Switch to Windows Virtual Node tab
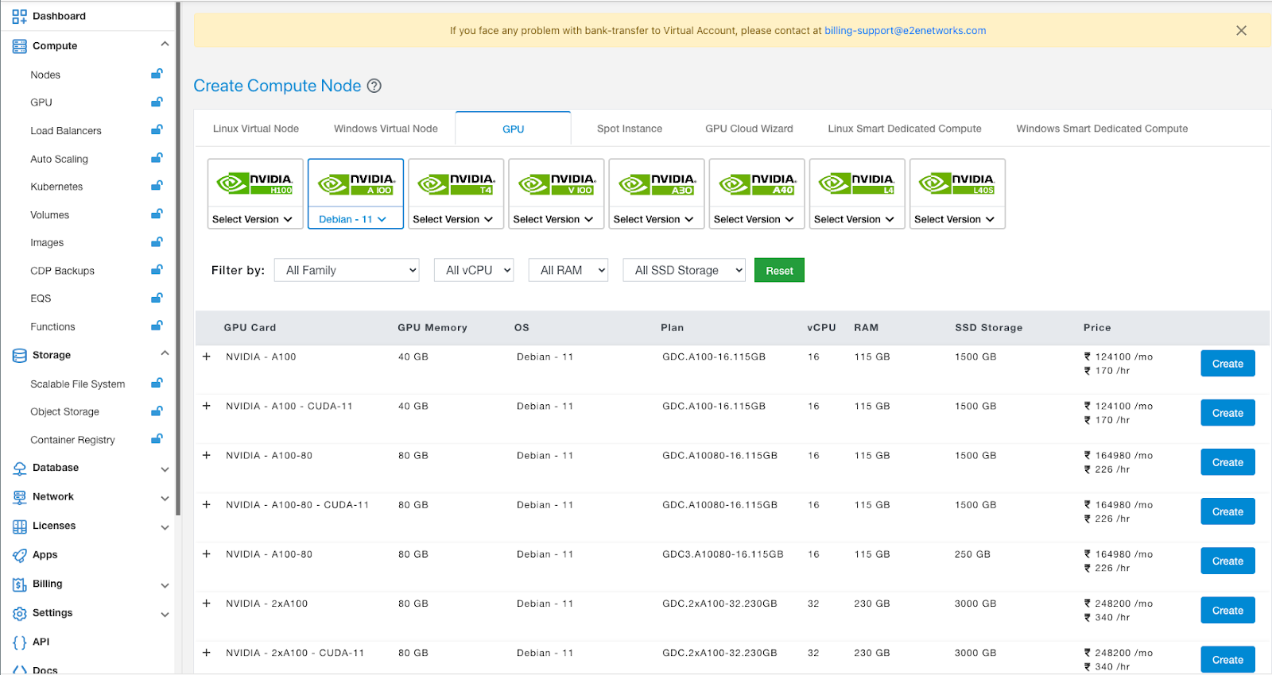Screen dimensions: 1272x675 pos(386,129)
